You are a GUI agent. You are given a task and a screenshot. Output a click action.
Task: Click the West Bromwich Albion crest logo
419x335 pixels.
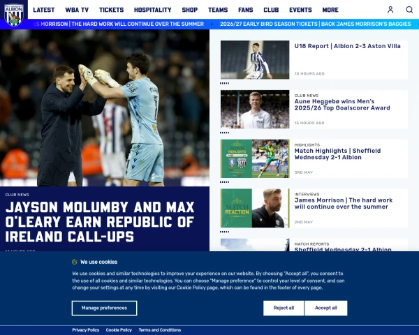point(14,15)
